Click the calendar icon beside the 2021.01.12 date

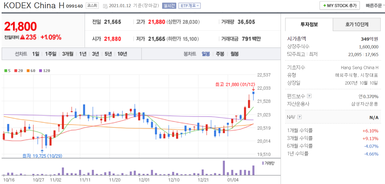pyautogui.click(x=105, y=6)
